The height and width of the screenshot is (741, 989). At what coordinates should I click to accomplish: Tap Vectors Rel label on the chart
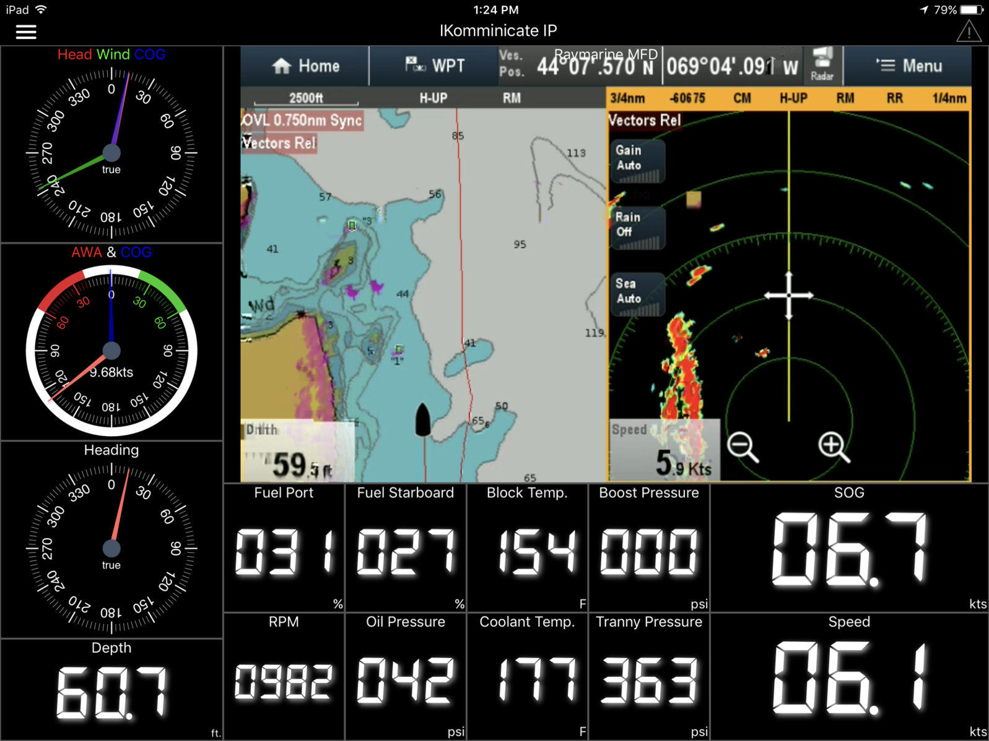[279, 143]
